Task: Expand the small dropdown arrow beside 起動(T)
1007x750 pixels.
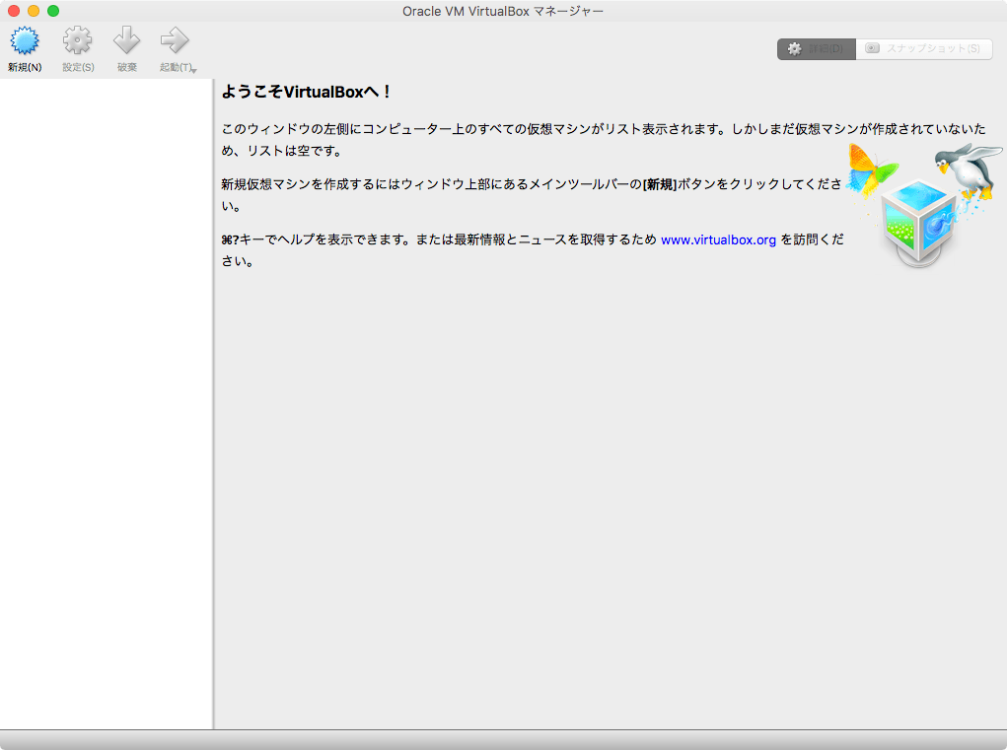Action: coord(194,70)
